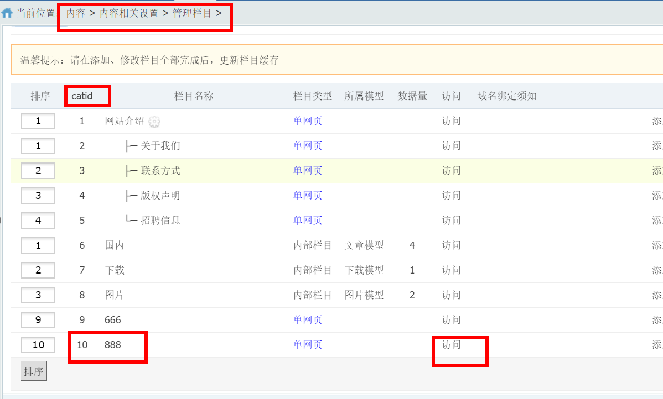The height and width of the screenshot is (399, 663).
Task: Click 访问 for 版权声明
Action: pyautogui.click(x=450, y=195)
